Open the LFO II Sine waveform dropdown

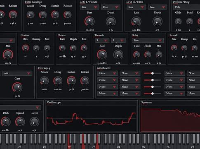136,7
